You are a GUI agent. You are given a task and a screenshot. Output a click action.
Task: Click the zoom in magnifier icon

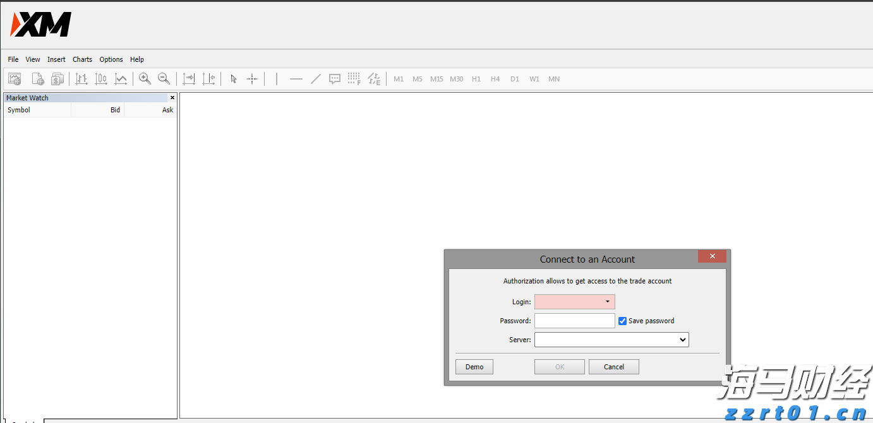click(x=145, y=79)
